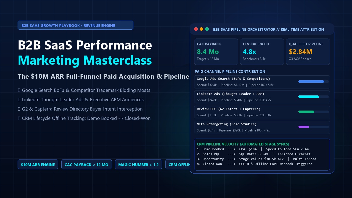Image resolution: width=352 pixels, height=198 pixels.
Task: Click the Google Search BoFu bullet point
Action: pos(84,90)
